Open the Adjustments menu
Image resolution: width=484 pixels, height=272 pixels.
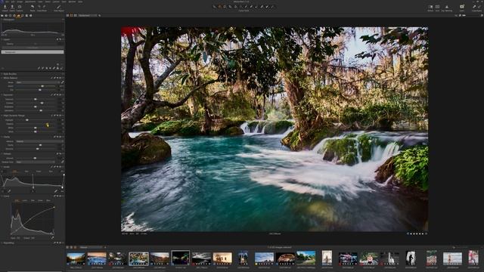coord(30,2)
